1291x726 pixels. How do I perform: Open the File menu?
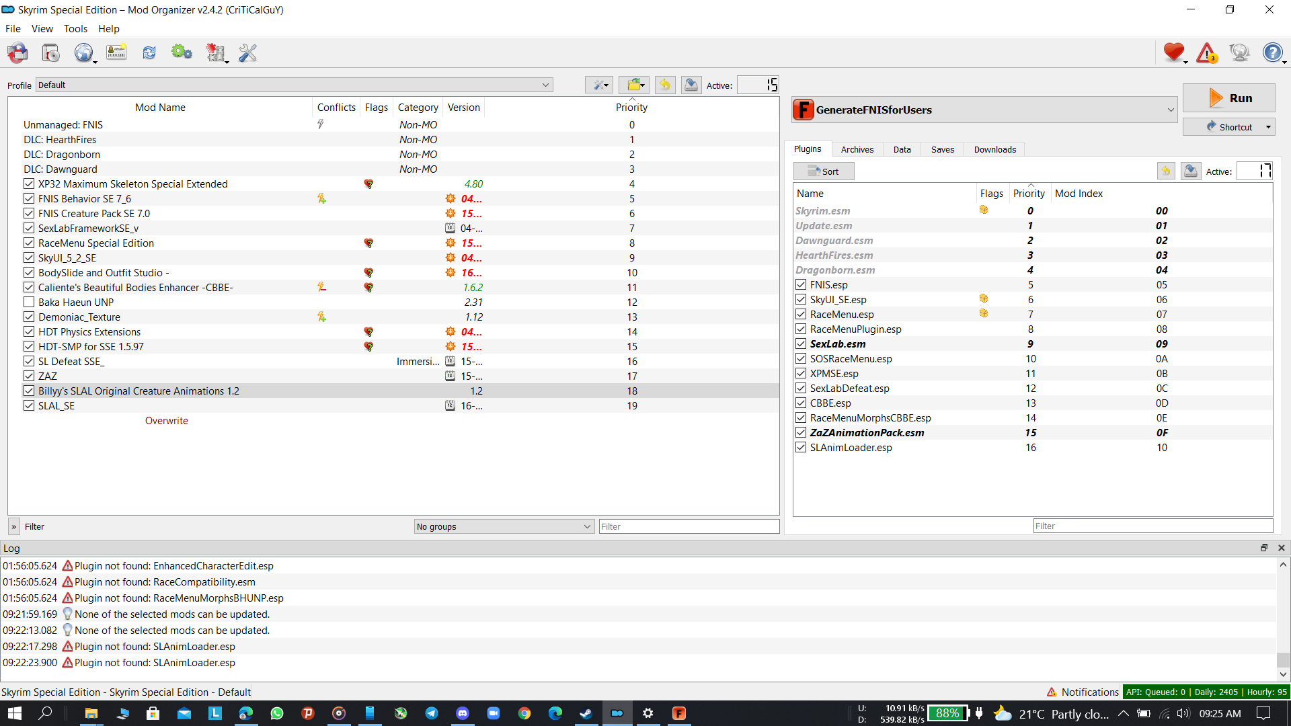pos(13,28)
